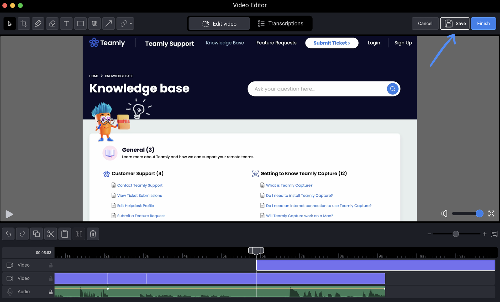
Task: Open View Ticket Submissions article
Action: coord(139,196)
